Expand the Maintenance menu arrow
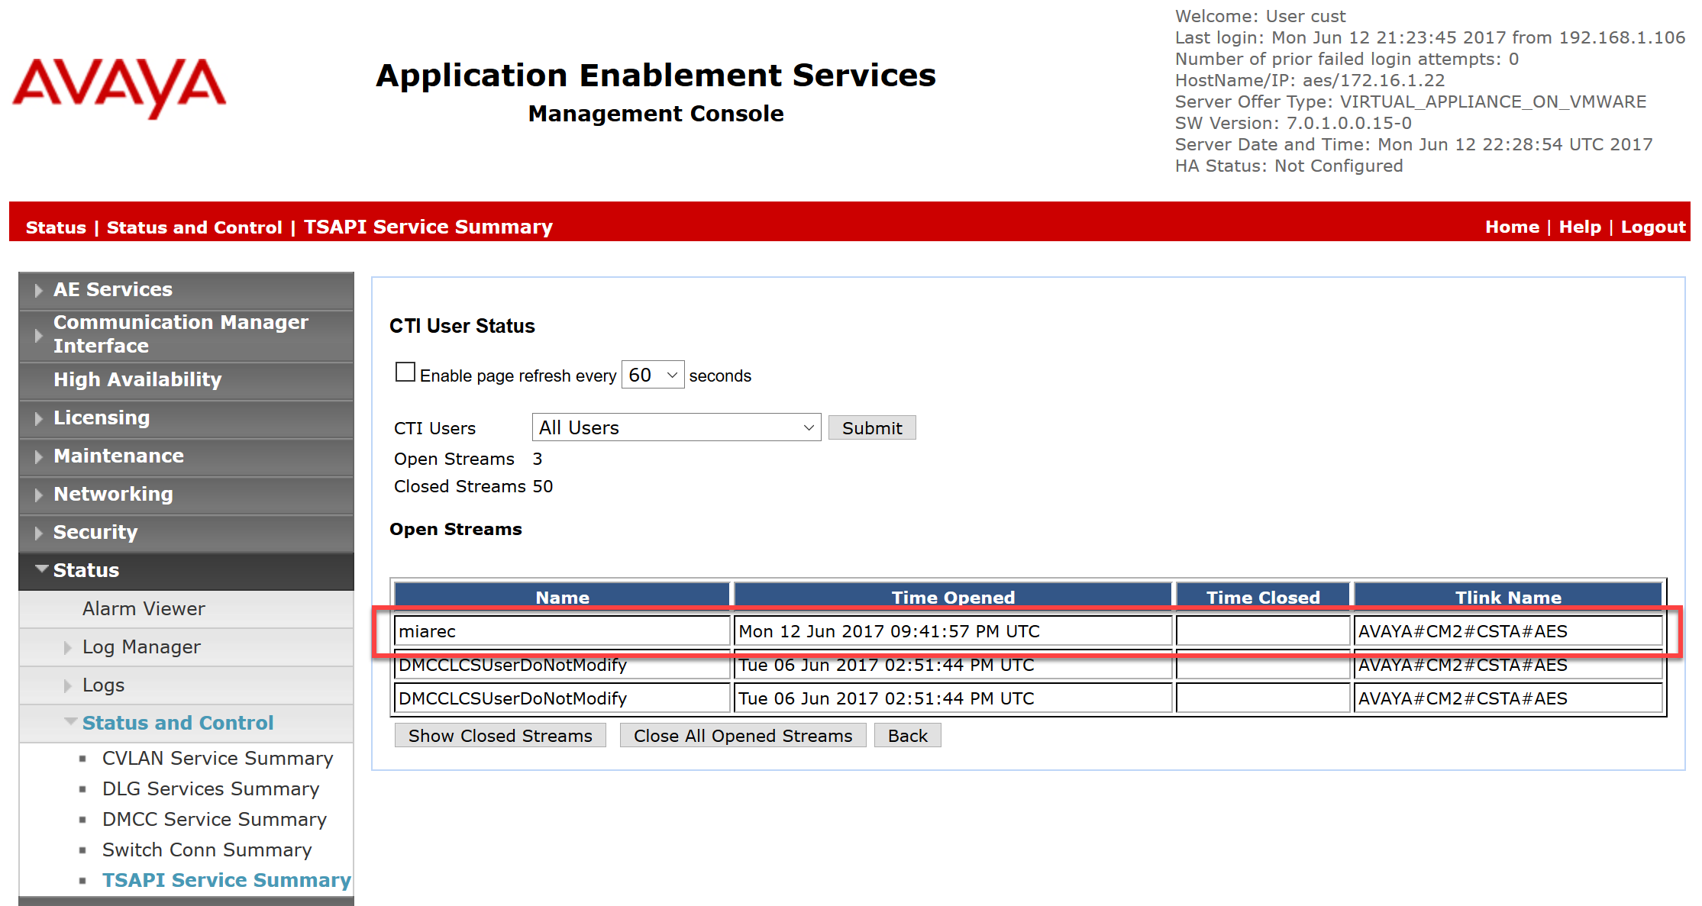Screen dimensions: 1702x906 pos(38,456)
